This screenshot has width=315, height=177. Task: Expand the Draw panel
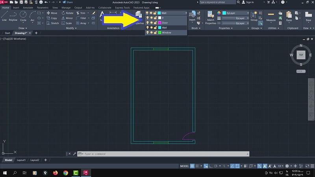click(23, 28)
